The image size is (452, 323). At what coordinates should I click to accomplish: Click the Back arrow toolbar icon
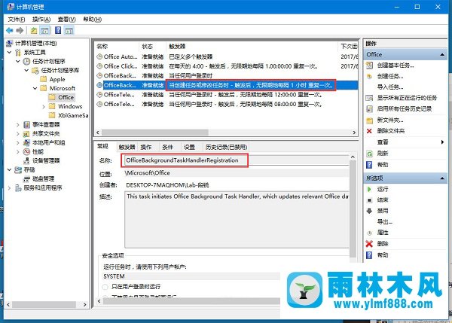pos(10,30)
